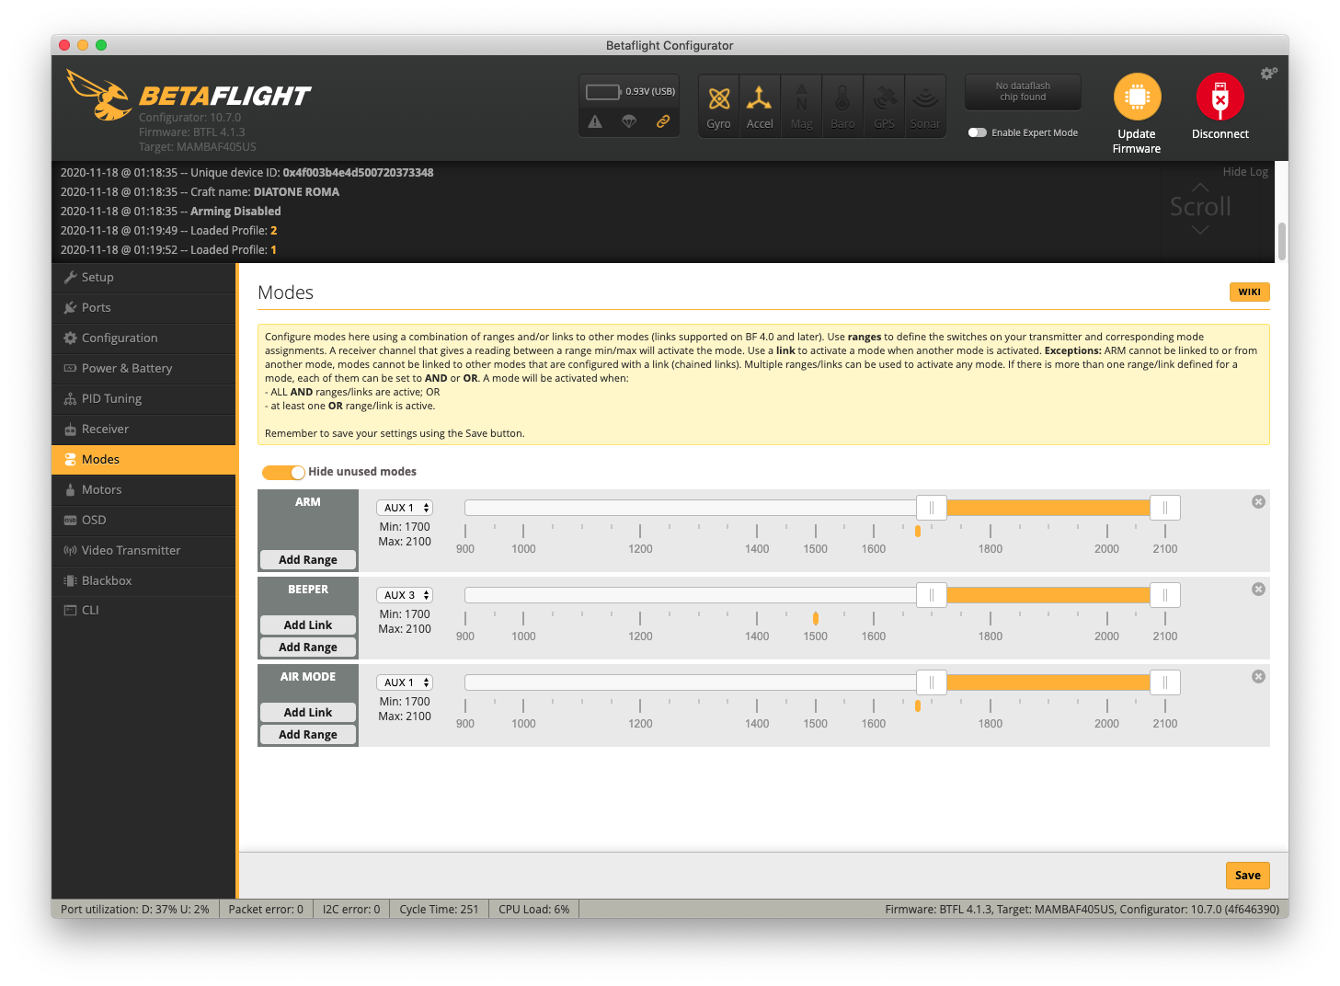The height and width of the screenshot is (986, 1340).
Task: Save the modes settings
Action: [1247, 875]
